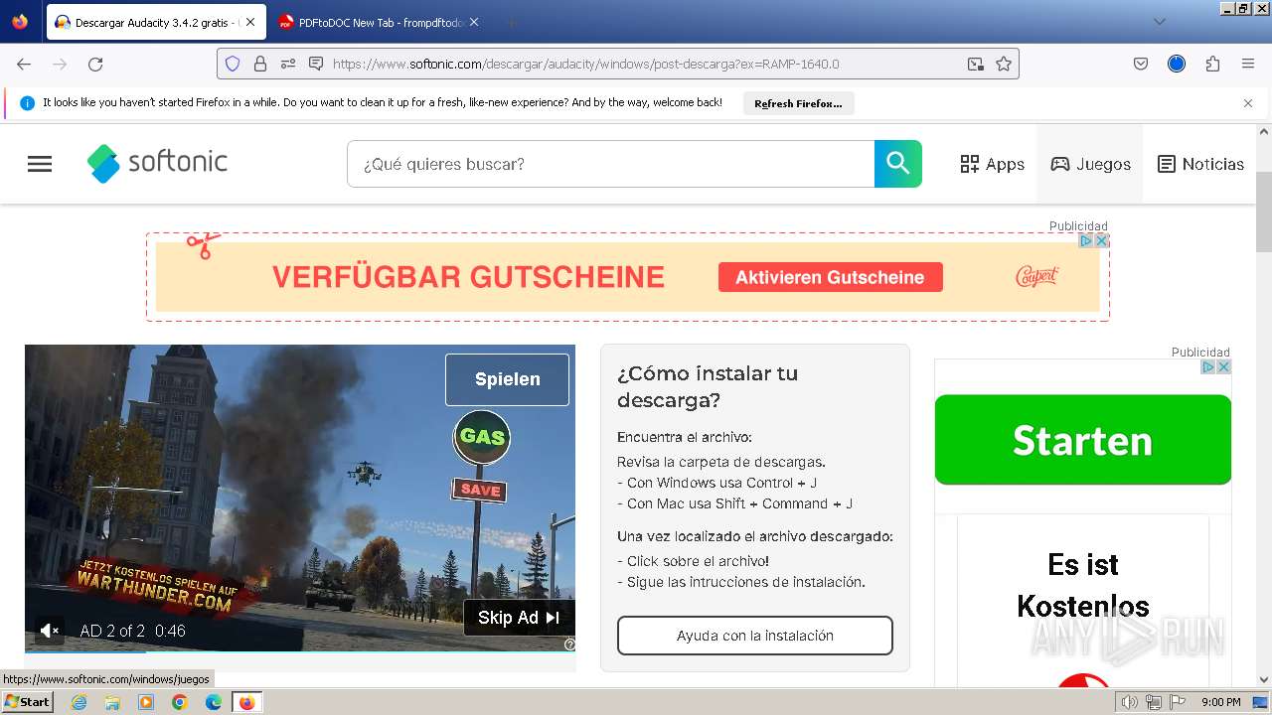Open the Juegos section
Viewport: 1272px width, 715px height.
click(1090, 164)
